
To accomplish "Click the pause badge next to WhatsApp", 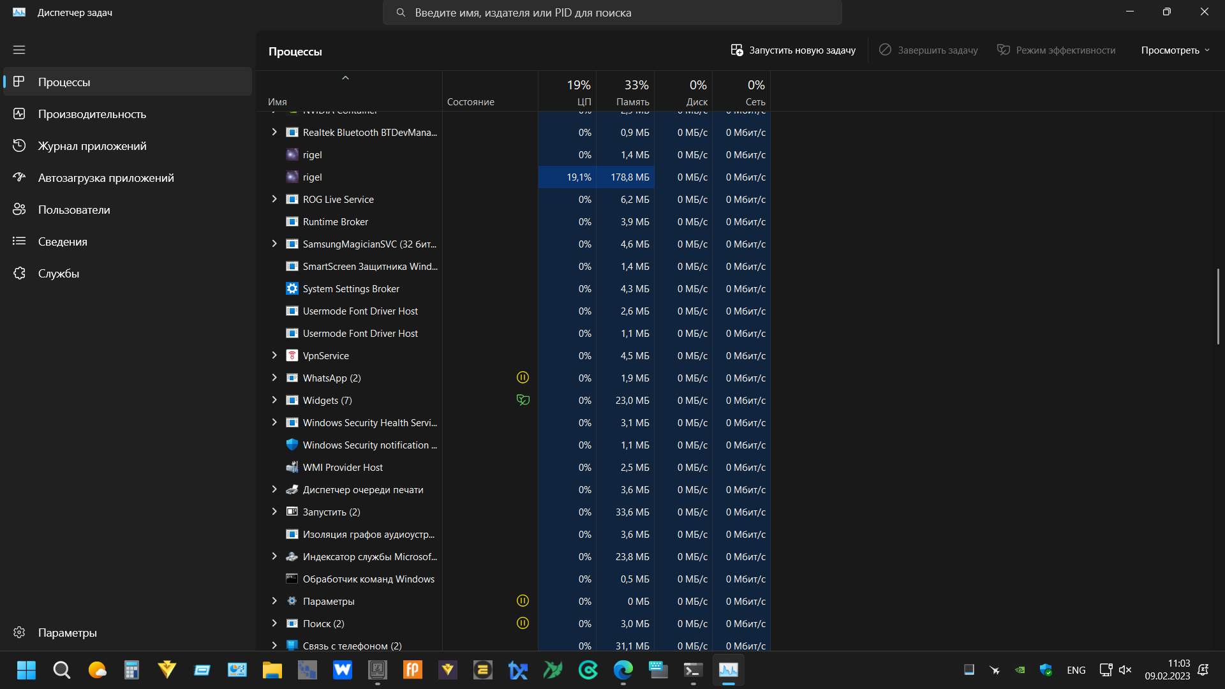I will [523, 377].
